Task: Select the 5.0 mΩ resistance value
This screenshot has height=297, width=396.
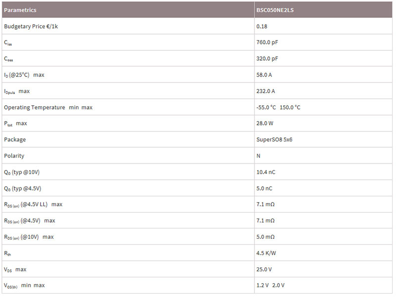Action: tap(265, 237)
